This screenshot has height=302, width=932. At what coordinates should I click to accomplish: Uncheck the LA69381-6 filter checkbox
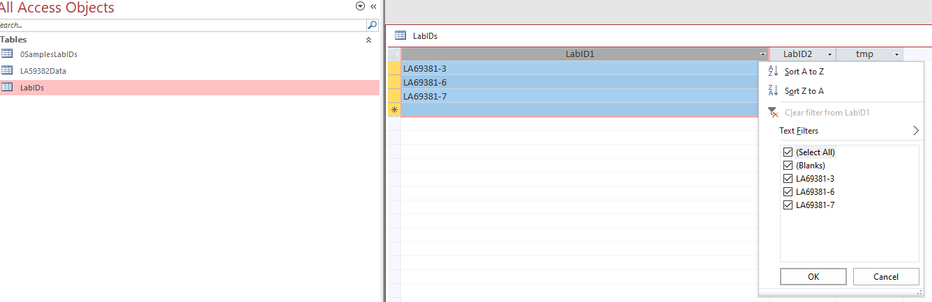(788, 191)
